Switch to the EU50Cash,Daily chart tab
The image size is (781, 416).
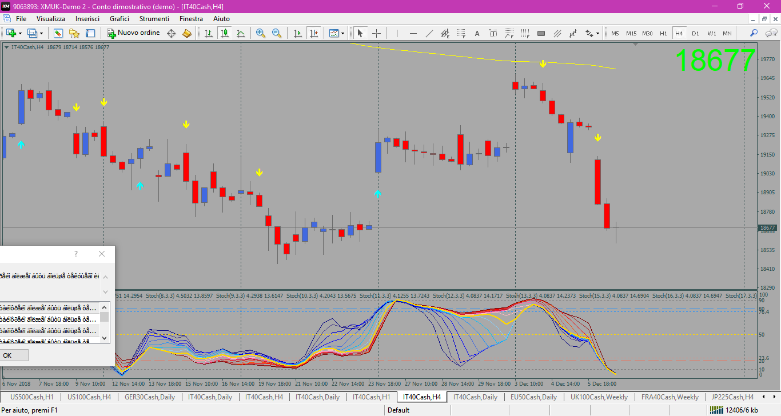pos(533,397)
